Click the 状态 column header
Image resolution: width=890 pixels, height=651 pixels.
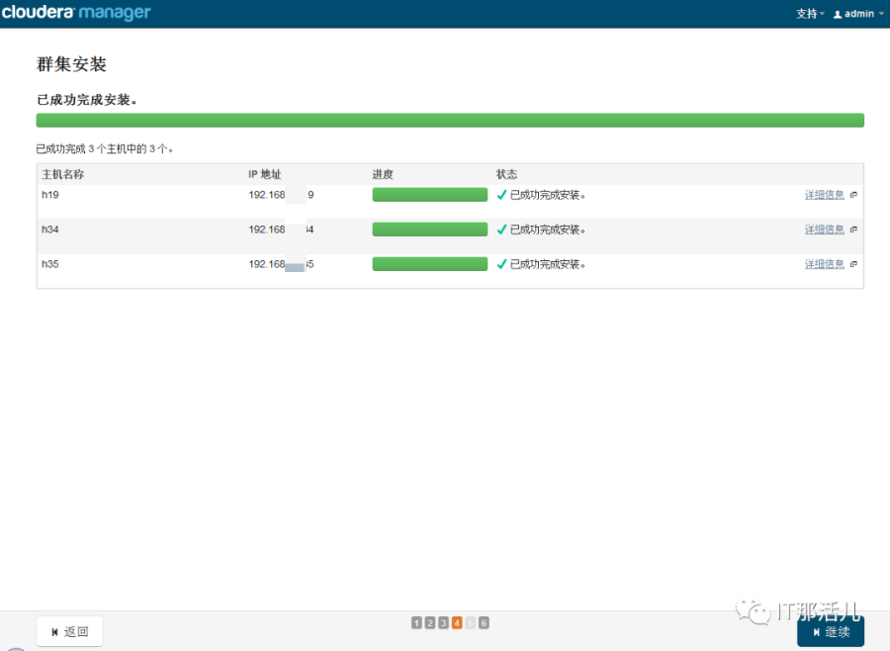(x=507, y=174)
